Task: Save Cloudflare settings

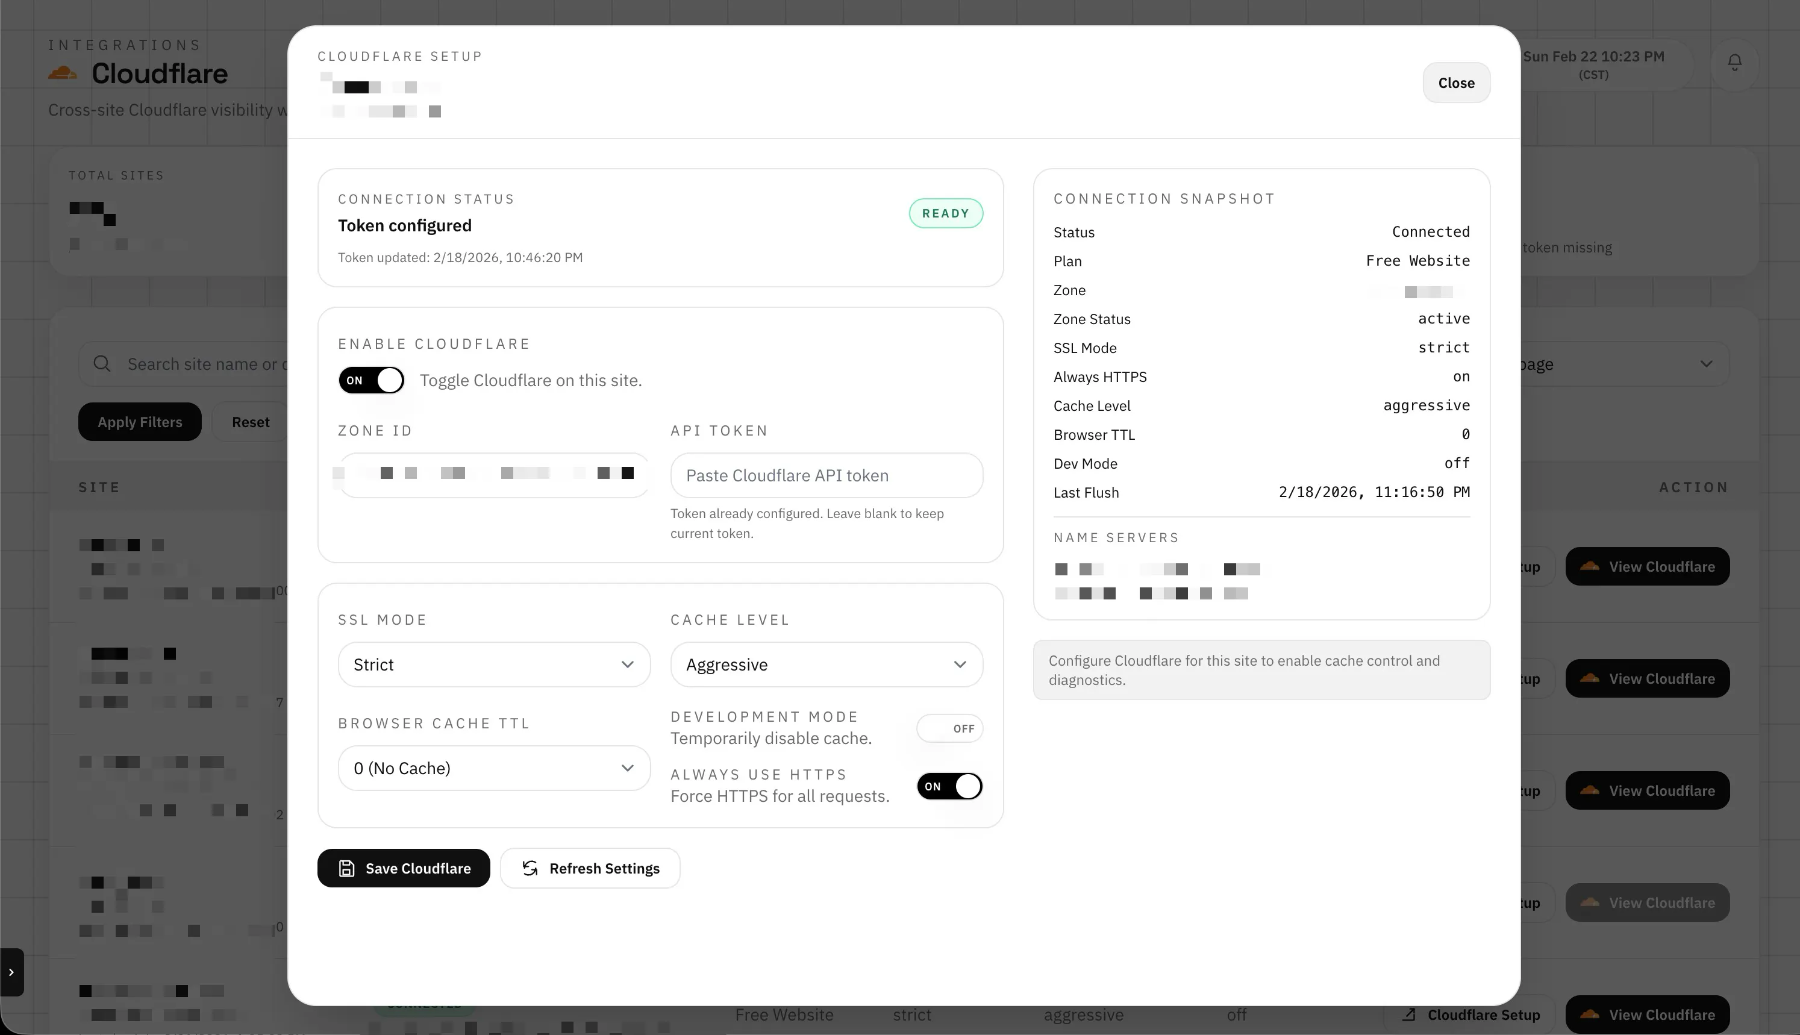Action: 404,868
